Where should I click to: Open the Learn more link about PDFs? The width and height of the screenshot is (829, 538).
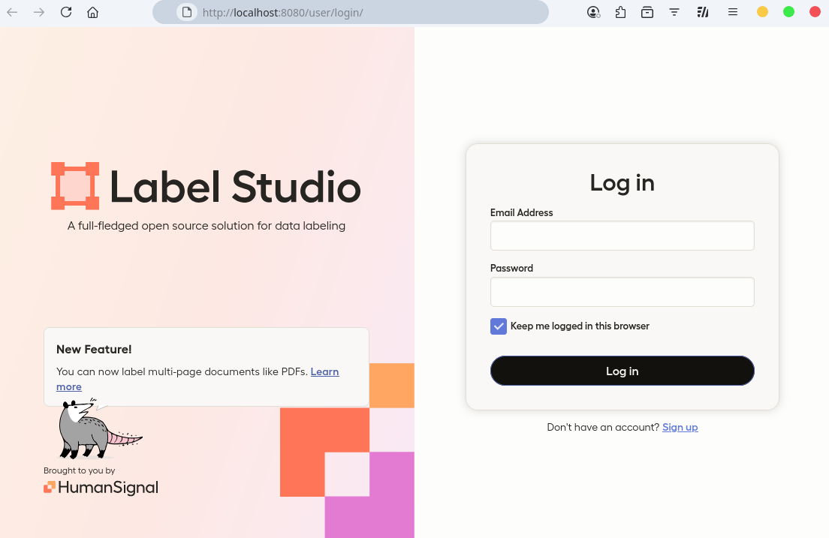pyautogui.click(x=324, y=371)
